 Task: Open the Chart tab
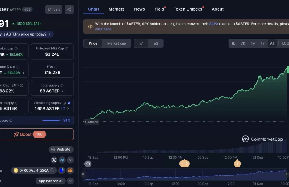[93, 9]
